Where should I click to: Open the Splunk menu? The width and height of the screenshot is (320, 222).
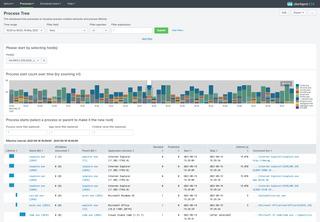[x=9, y=3]
